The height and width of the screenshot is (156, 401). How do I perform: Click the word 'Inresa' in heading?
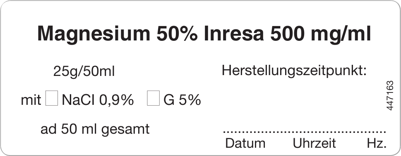234,33
